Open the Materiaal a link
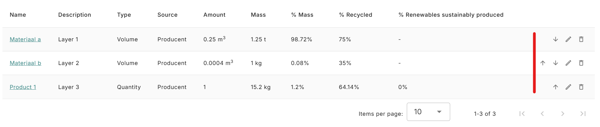This screenshot has height=127, width=600. point(25,39)
